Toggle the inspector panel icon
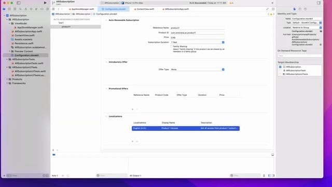The image size is (332, 187). (x=319, y=3)
